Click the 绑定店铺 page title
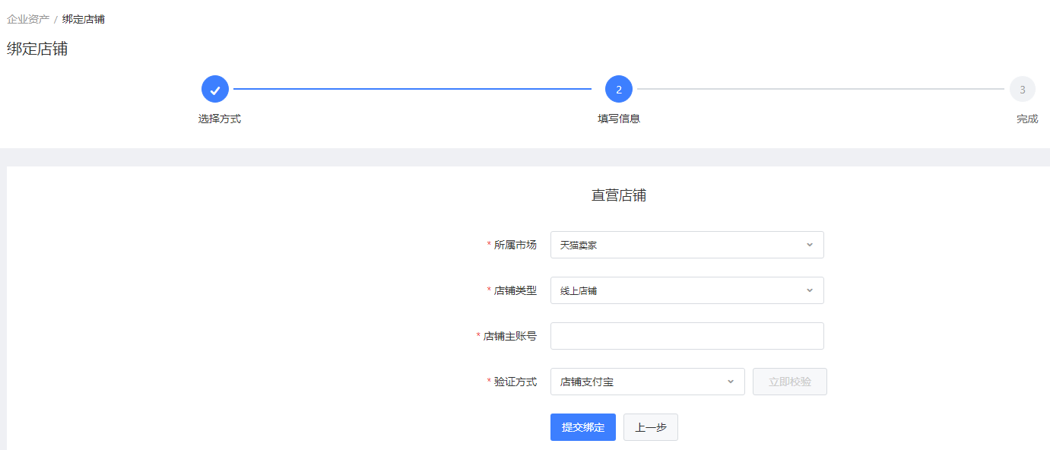This screenshot has width=1050, height=450. click(x=37, y=49)
